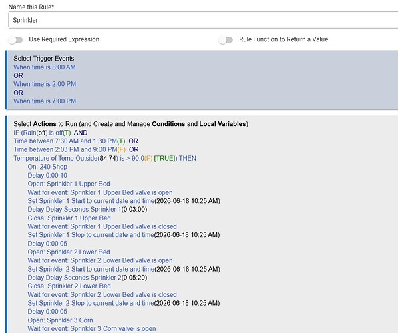The image size is (398, 333).
Task: Click 'Close: Sprinkler 1 Upper Bed' action
Action: [x=69, y=218]
